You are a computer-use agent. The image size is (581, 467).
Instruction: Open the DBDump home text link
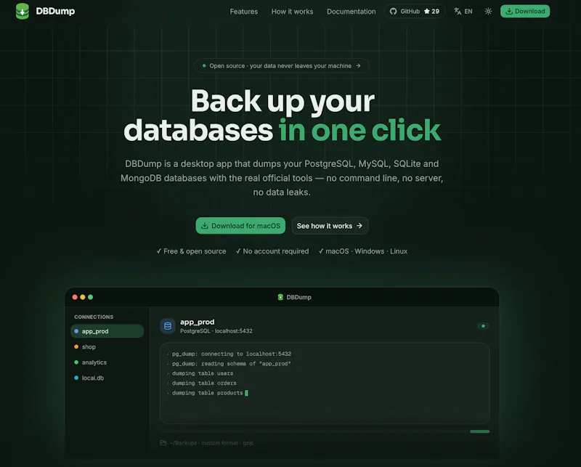coord(55,11)
